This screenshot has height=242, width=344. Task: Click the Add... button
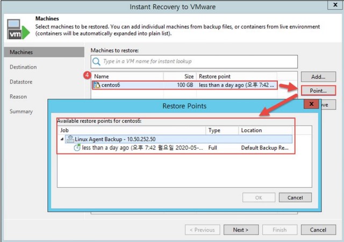[x=318, y=77]
